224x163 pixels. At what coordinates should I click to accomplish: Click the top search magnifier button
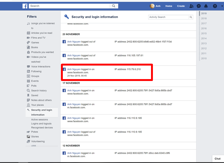point(114,6)
